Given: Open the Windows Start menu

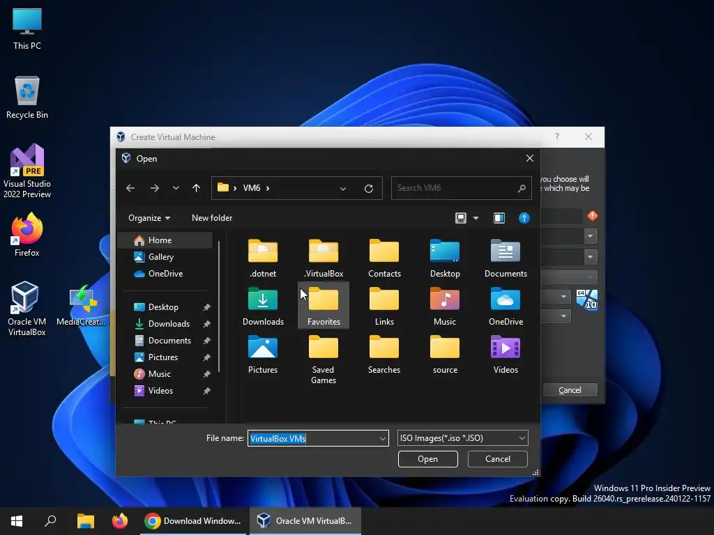Looking at the screenshot, I should 17,521.
